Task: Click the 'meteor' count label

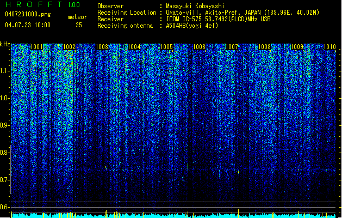Action: (77, 17)
